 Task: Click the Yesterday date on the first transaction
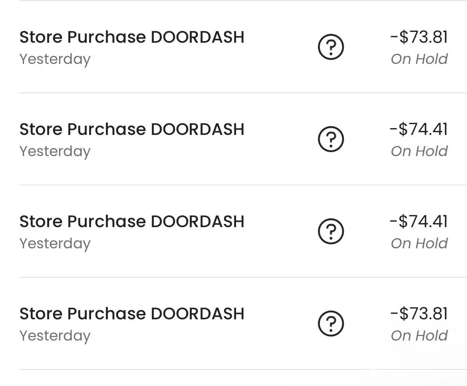coord(55,59)
